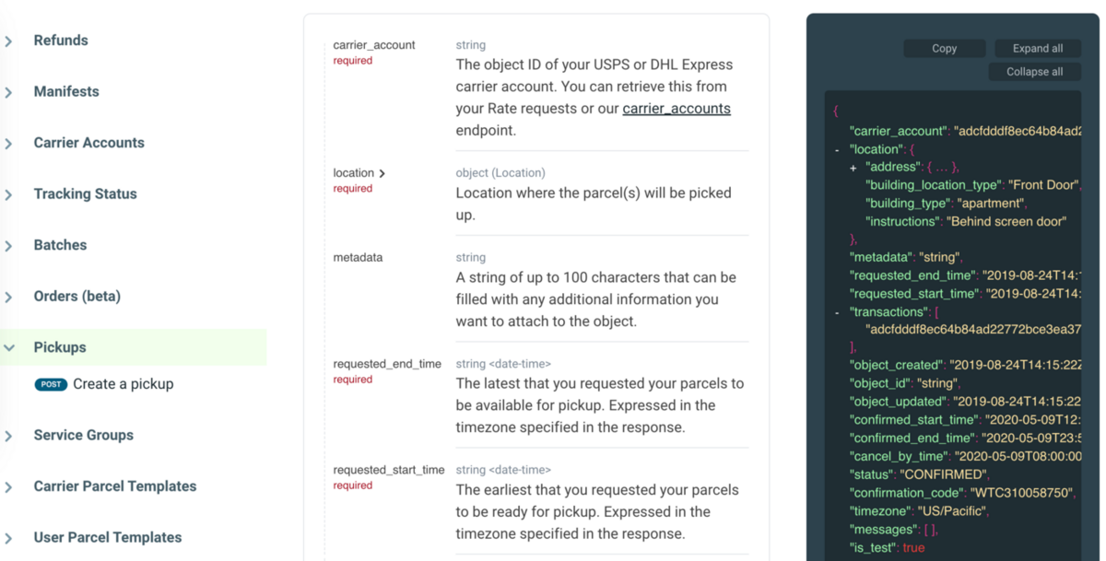
Task: Click the is_test true value
Action: [913, 548]
